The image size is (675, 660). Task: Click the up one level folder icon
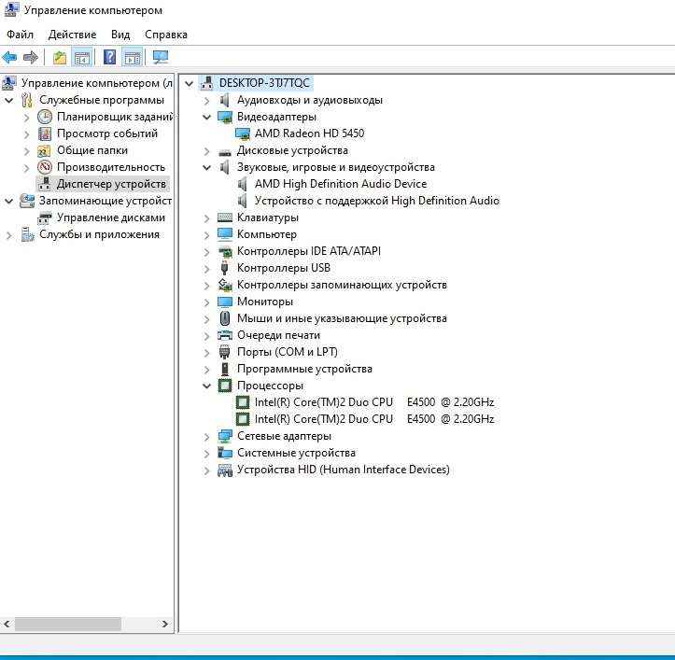60,58
